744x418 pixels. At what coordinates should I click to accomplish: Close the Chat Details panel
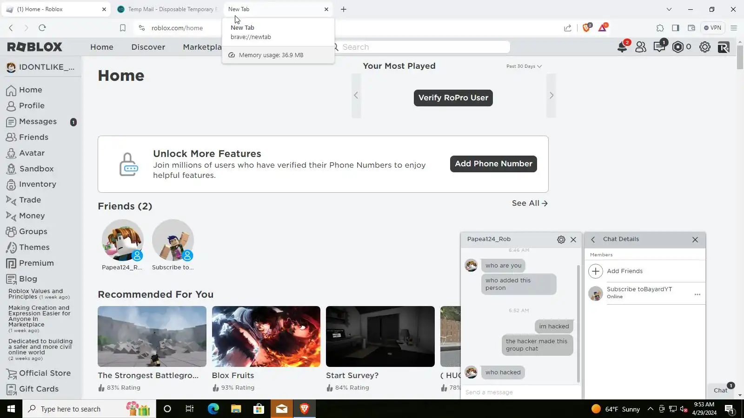695,240
